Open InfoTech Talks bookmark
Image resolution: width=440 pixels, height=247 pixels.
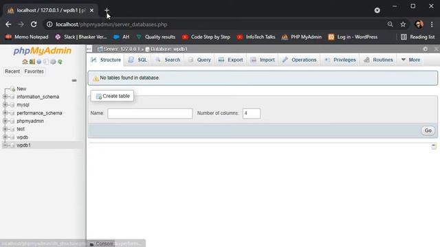point(256,37)
